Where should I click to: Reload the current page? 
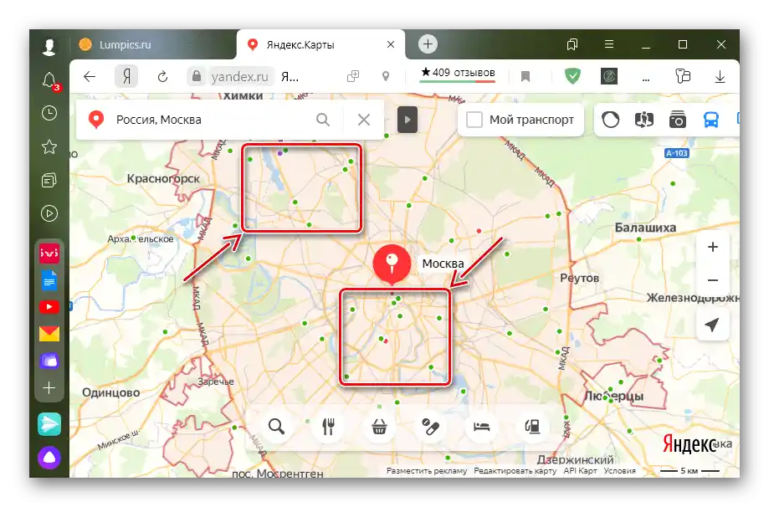(x=162, y=76)
